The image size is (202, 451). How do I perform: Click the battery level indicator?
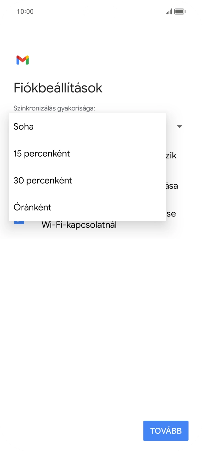180,11
